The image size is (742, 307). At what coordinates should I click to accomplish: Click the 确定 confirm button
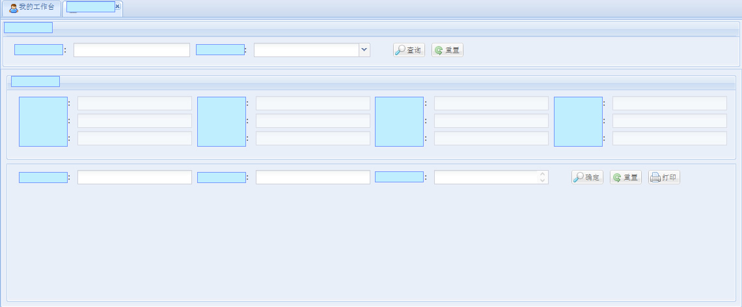(587, 177)
